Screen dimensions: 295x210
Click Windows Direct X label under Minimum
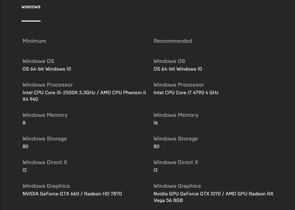45,162
